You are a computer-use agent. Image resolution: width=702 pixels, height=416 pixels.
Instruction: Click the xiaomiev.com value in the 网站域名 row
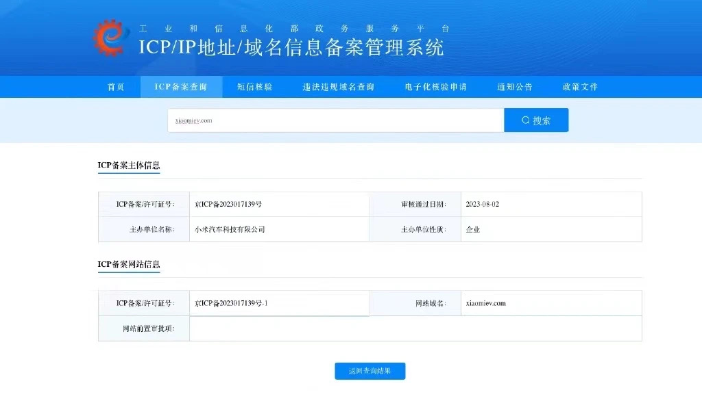pyautogui.click(x=485, y=303)
